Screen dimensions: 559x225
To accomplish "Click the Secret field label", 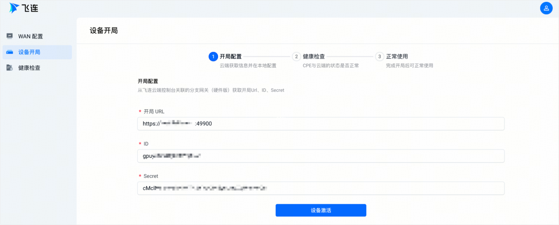I will pos(151,176).
